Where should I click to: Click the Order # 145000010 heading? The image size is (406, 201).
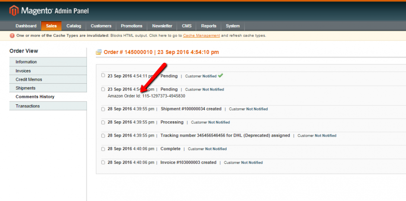tap(161, 52)
